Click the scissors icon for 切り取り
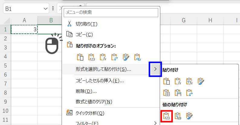Image resolution: width=240 pixels, height=125 pixels. (x=69, y=24)
